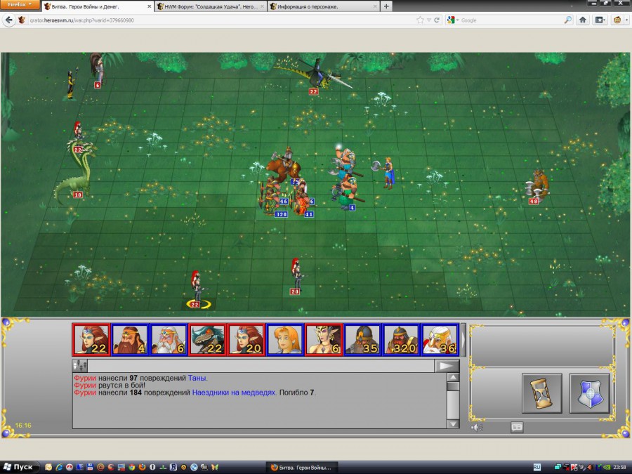The width and height of the screenshot is (632, 474).
Task: Open the battle log panel icon
Action: (517, 427)
